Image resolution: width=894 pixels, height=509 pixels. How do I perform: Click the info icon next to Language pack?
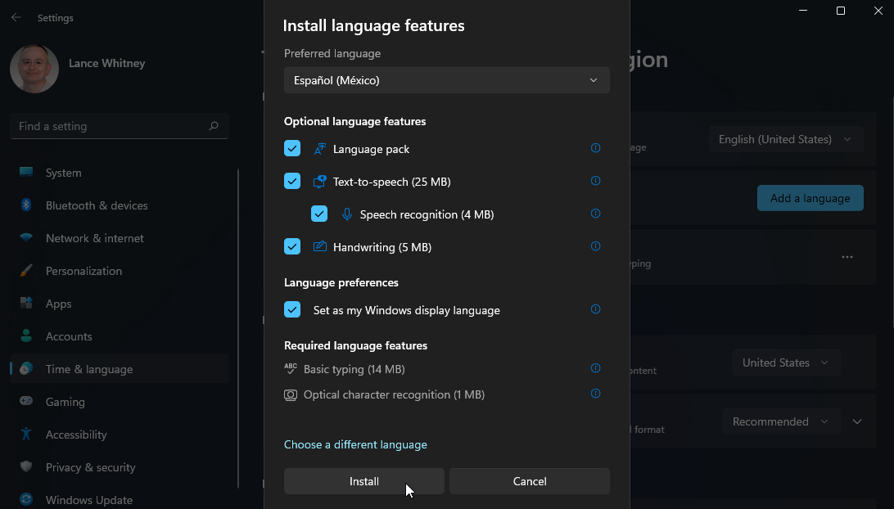(595, 148)
